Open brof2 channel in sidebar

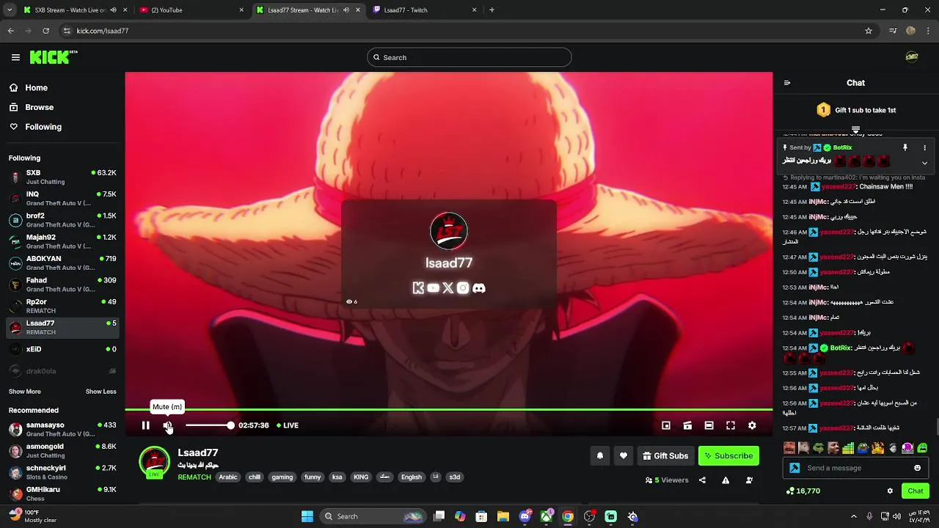tap(62, 220)
